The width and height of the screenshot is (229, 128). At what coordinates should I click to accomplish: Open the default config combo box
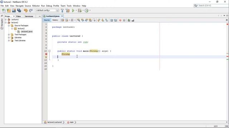pyautogui.click(x=47, y=10)
